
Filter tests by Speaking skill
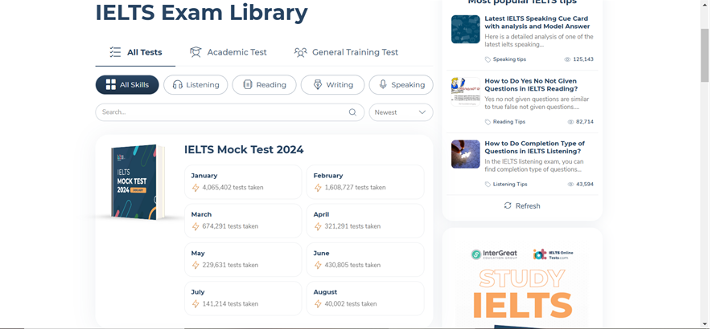tap(401, 85)
